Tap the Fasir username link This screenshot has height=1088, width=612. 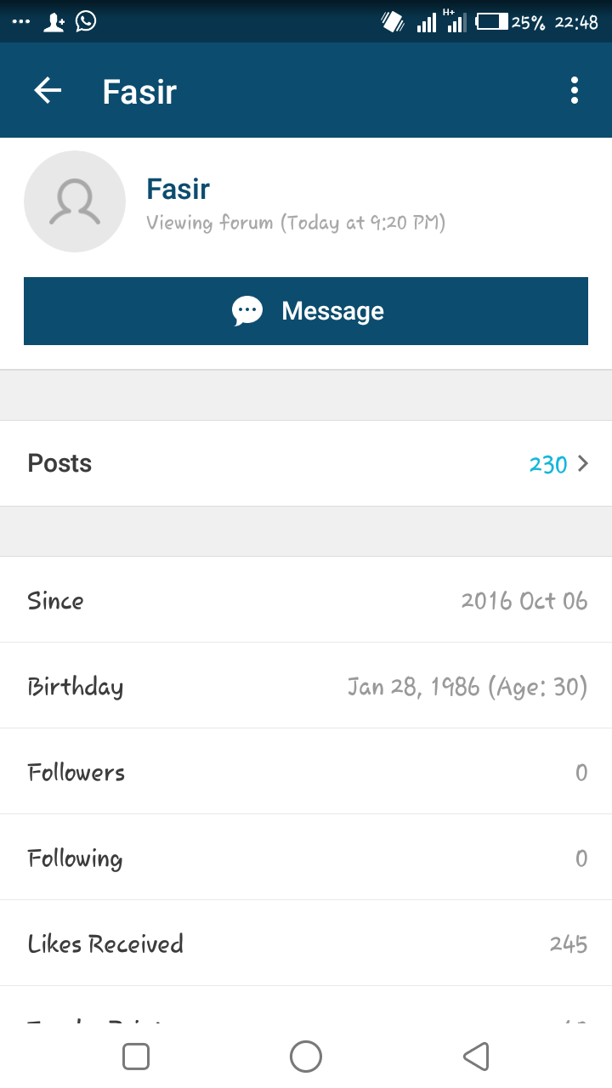[178, 189]
